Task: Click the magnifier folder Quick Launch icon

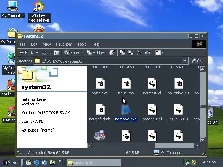Action: pyautogui.click(x=52, y=162)
